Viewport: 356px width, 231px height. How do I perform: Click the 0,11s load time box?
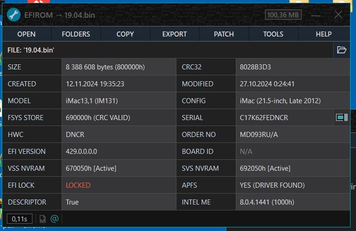(x=20, y=219)
